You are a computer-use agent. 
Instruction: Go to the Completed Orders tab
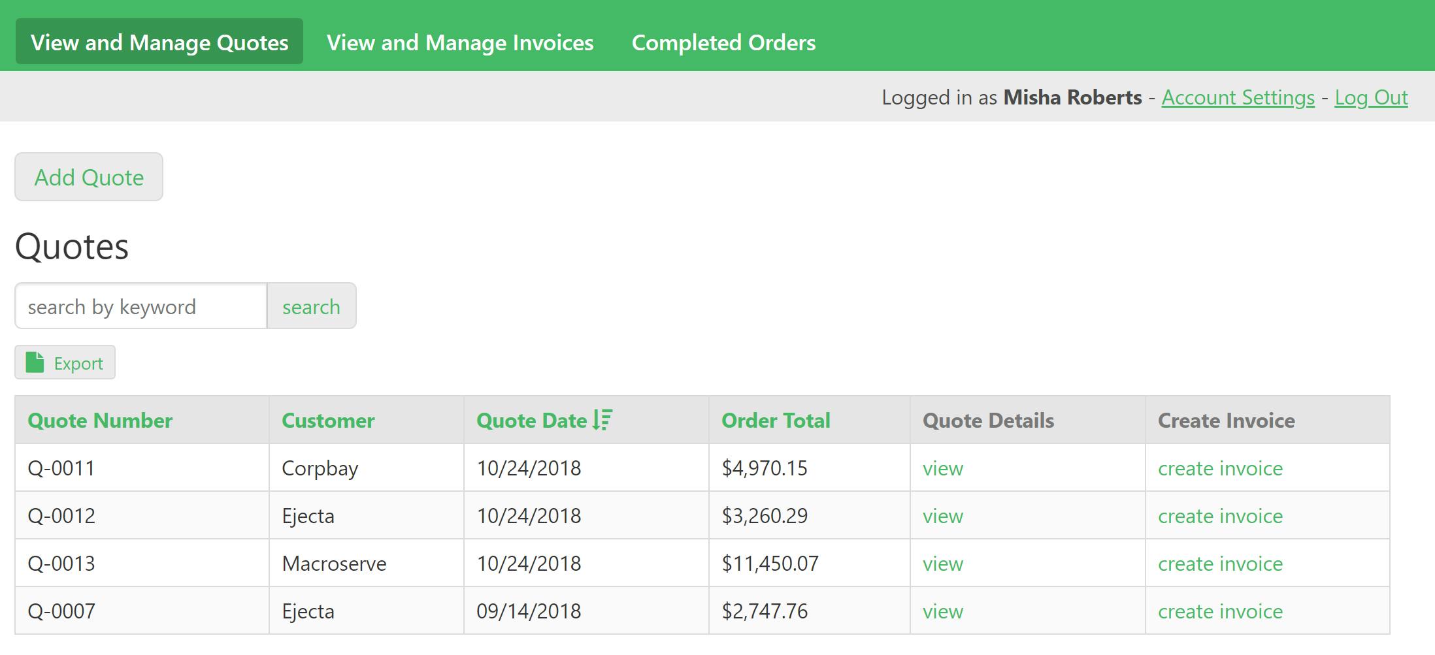tap(723, 42)
